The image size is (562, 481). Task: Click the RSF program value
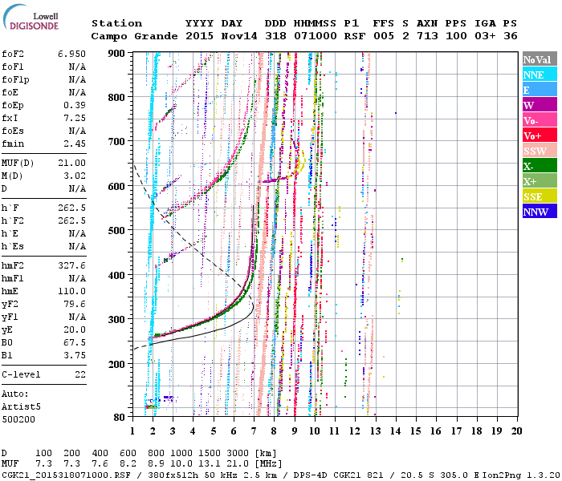(x=355, y=36)
